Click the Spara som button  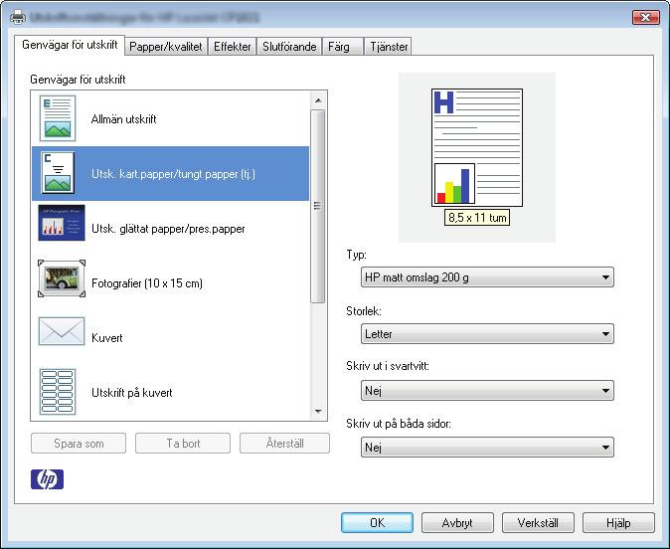pyautogui.click(x=79, y=444)
